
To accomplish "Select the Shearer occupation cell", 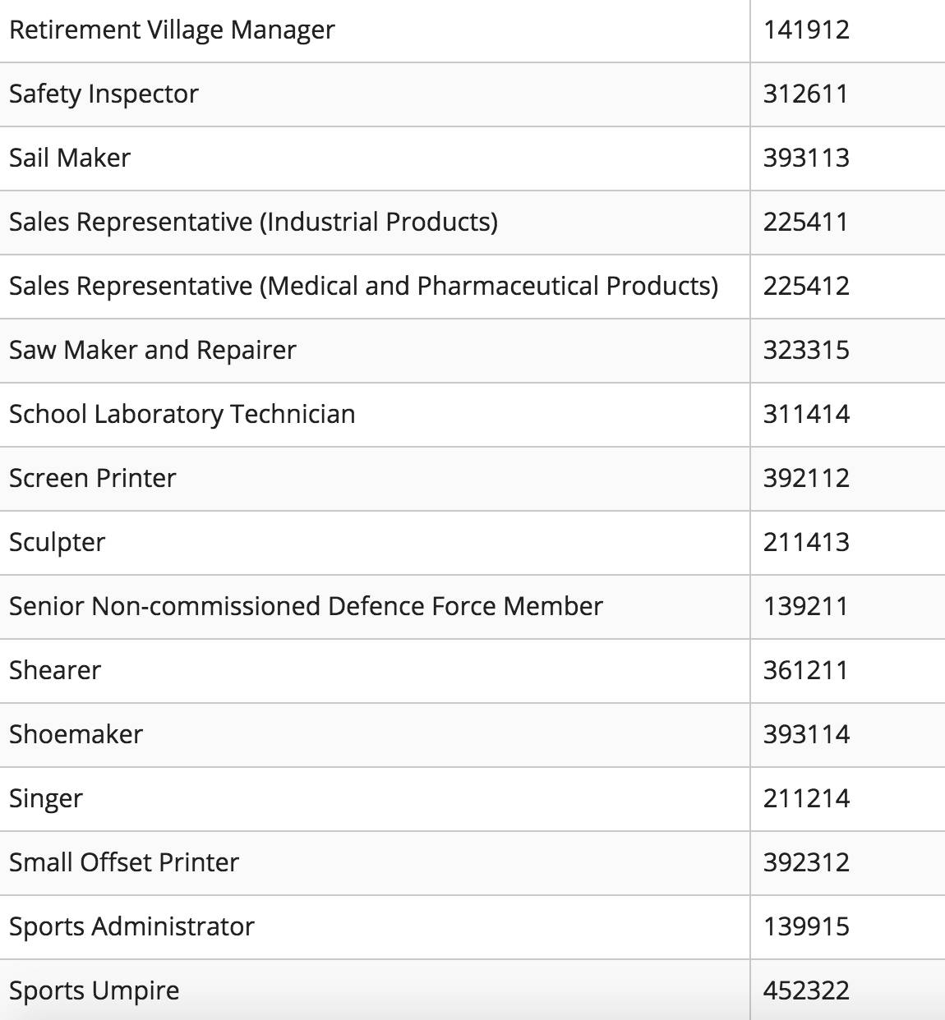I will click(x=55, y=670).
